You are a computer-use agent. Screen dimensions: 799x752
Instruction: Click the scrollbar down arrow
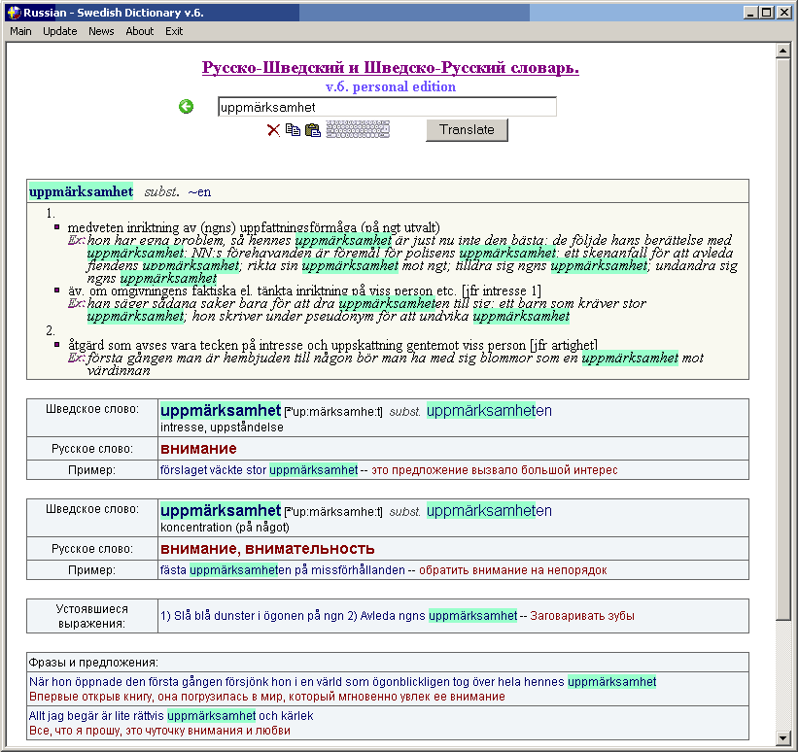[x=783, y=738]
